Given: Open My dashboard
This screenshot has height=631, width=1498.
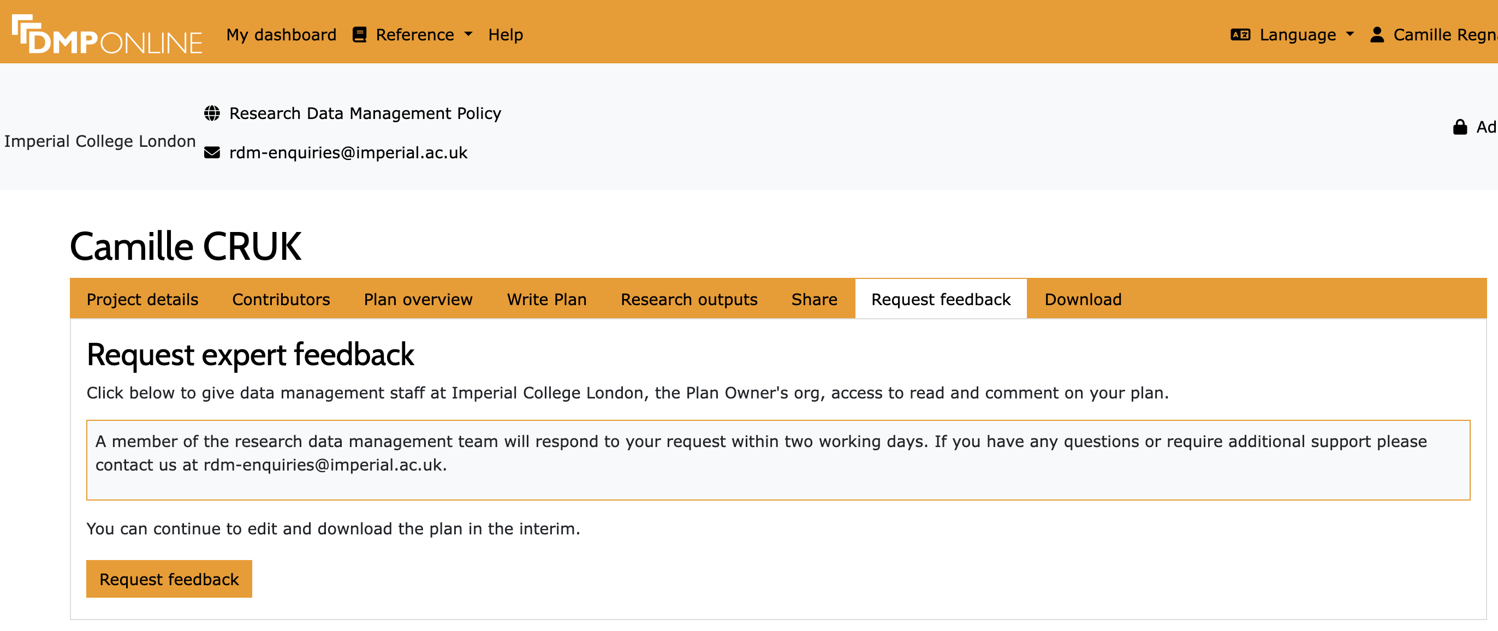Looking at the screenshot, I should point(281,35).
